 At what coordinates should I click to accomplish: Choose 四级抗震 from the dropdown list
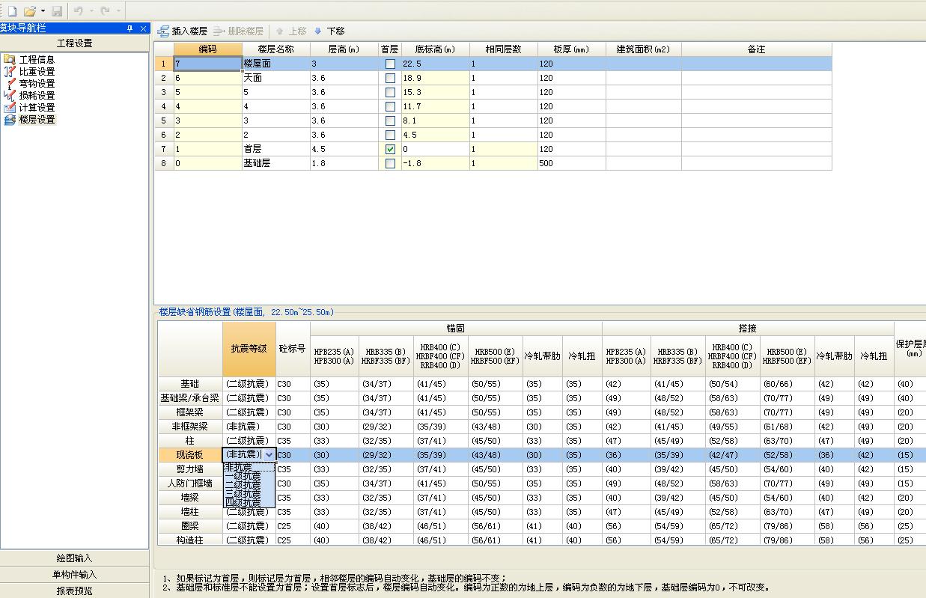pos(249,502)
